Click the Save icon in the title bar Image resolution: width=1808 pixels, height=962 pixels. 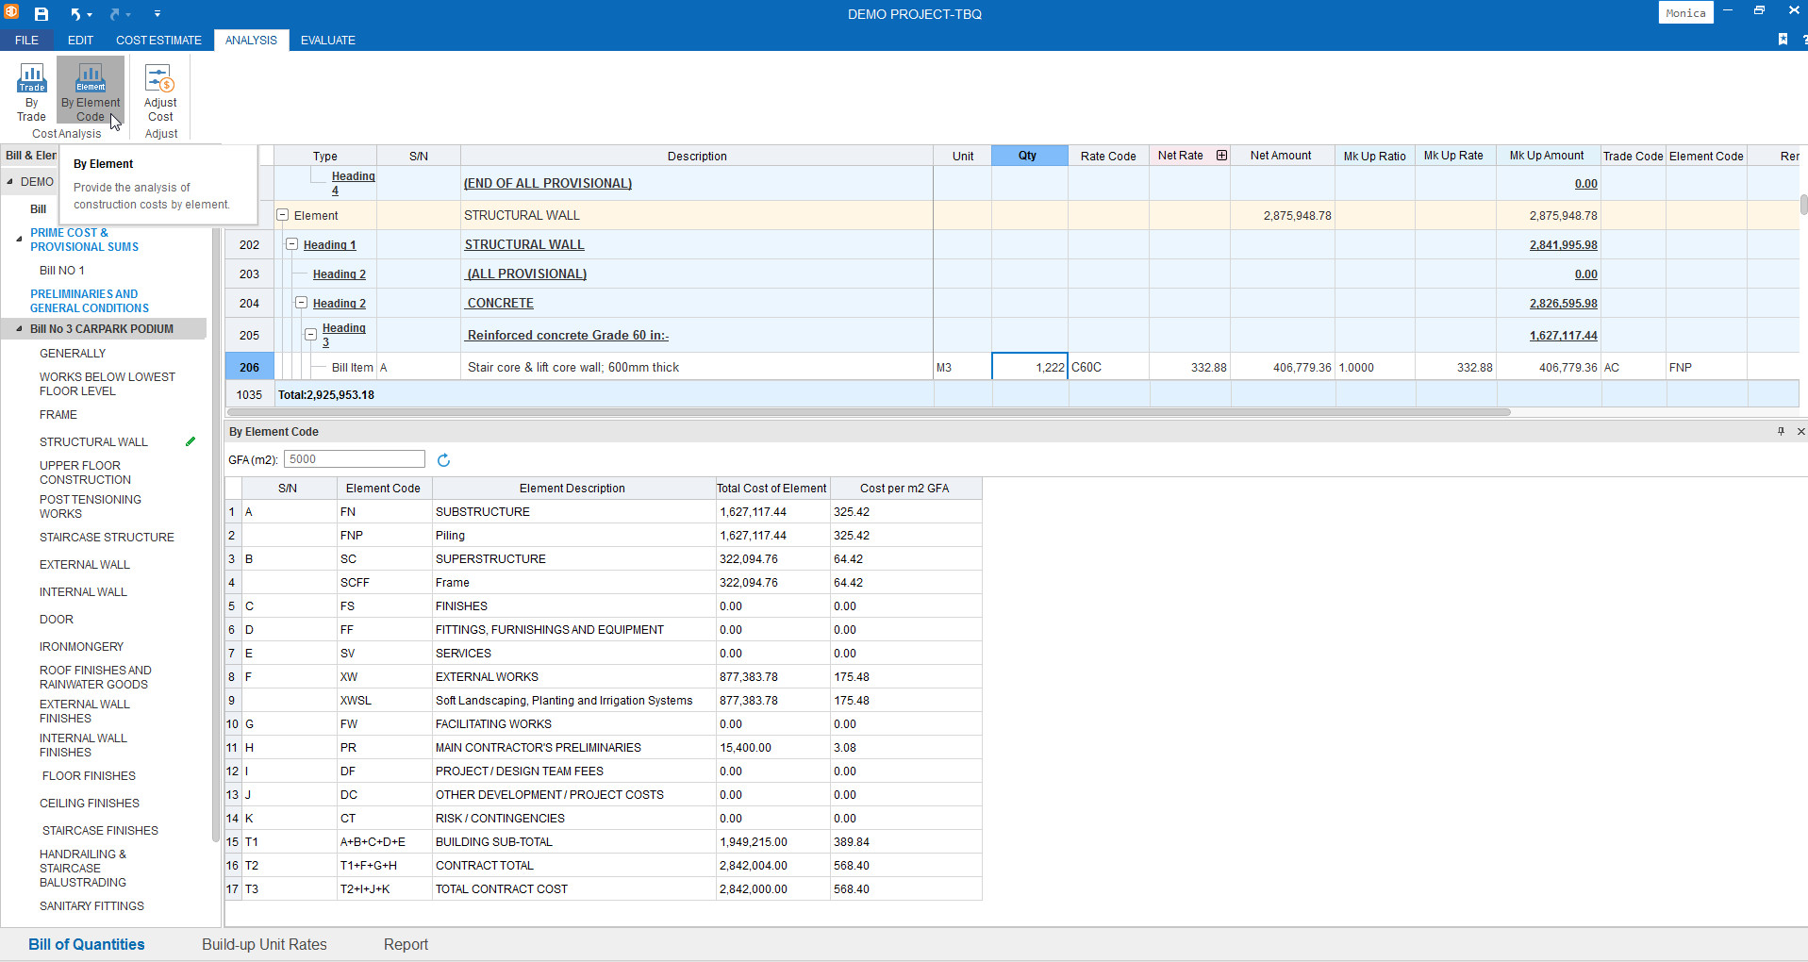click(41, 14)
